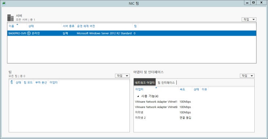Switch to the 네트워크 어댑터 tab

[x=145, y=82]
